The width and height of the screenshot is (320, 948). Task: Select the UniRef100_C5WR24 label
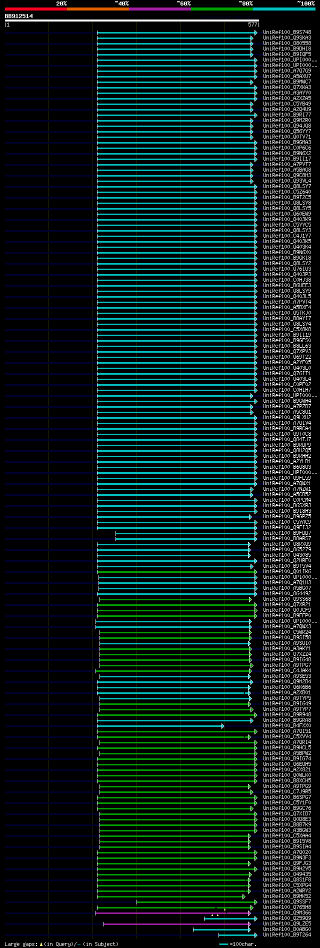tap(287, 632)
